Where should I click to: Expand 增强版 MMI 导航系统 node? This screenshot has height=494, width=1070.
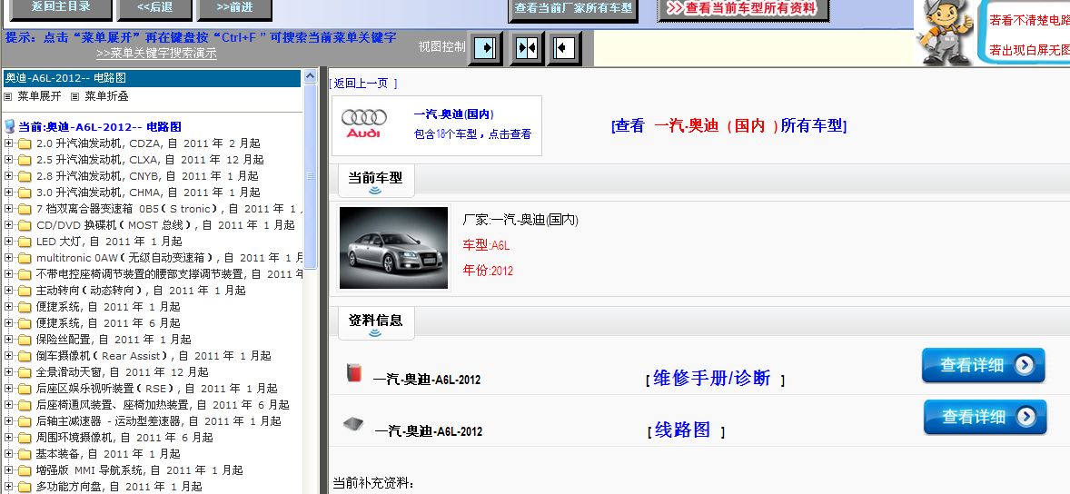coord(8,470)
